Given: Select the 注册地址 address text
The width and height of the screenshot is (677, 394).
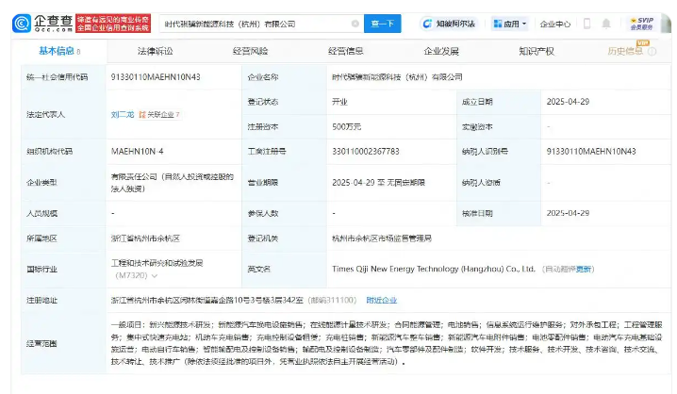Looking at the screenshot, I should [x=206, y=300].
